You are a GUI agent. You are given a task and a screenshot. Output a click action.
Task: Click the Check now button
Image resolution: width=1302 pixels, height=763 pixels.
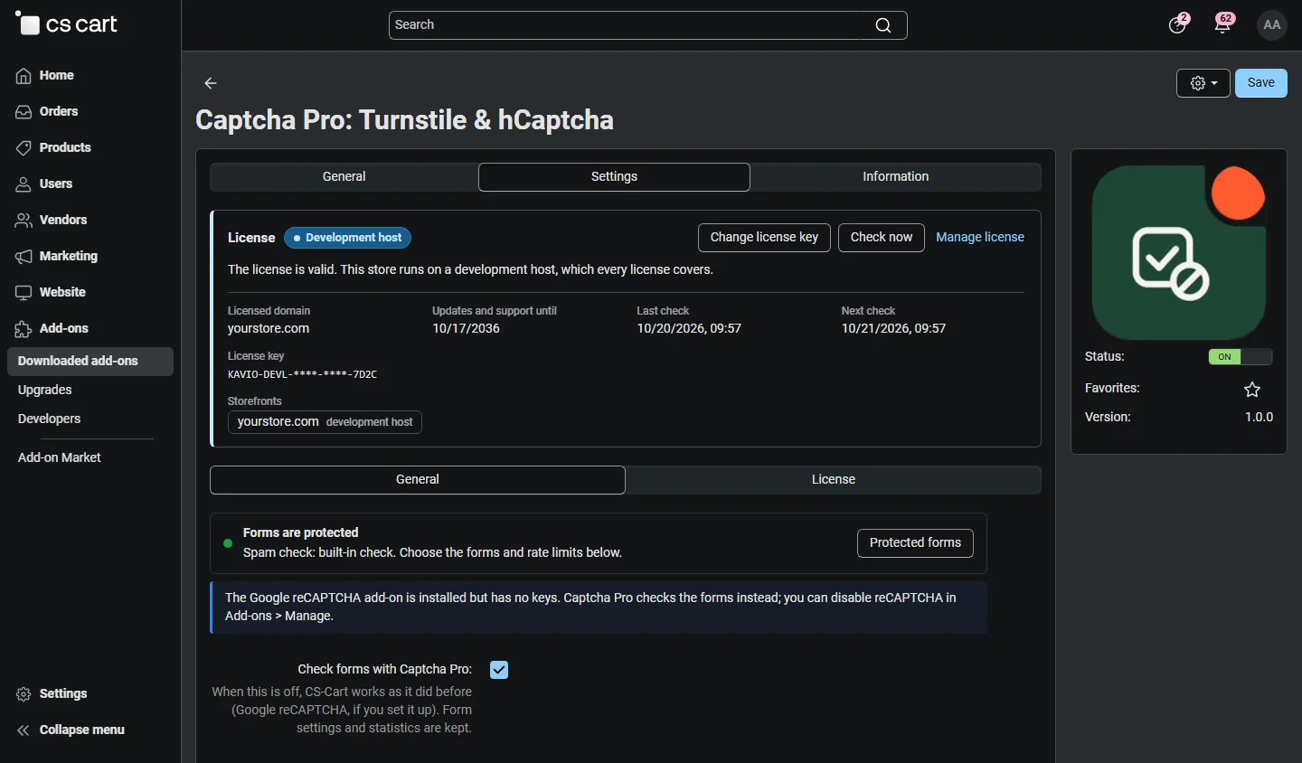coord(882,238)
